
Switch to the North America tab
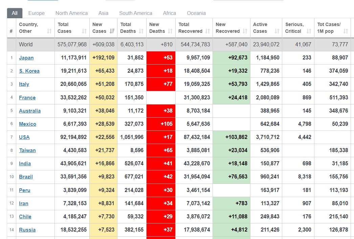(x=71, y=13)
